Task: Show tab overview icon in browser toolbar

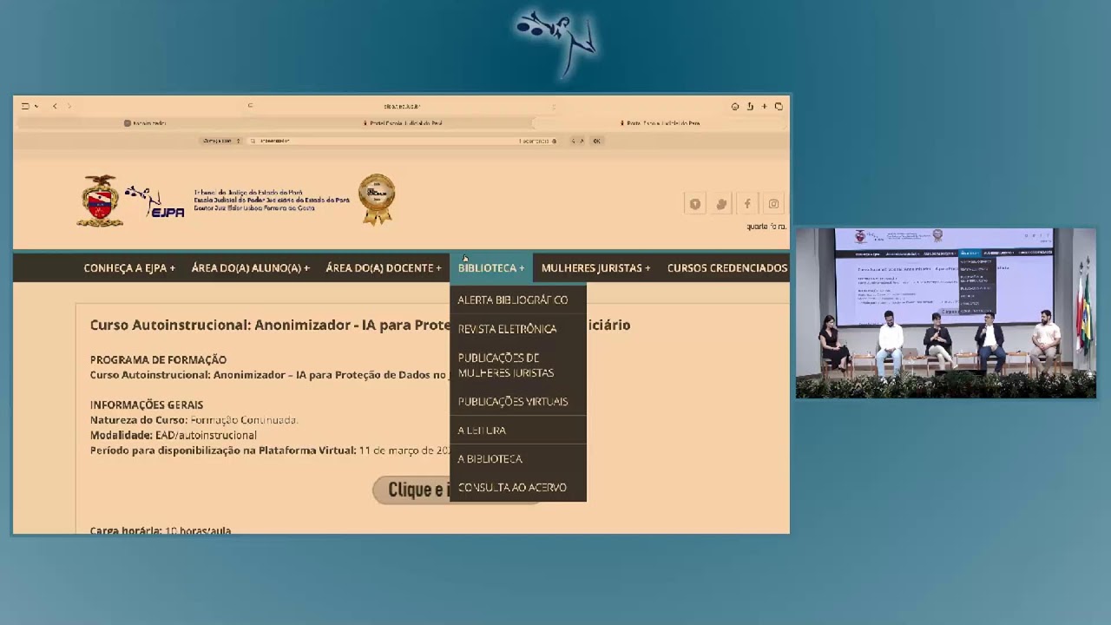Action: point(779,106)
